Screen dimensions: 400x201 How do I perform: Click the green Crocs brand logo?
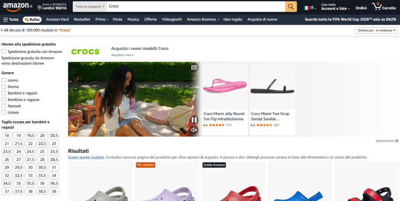[85, 51]
